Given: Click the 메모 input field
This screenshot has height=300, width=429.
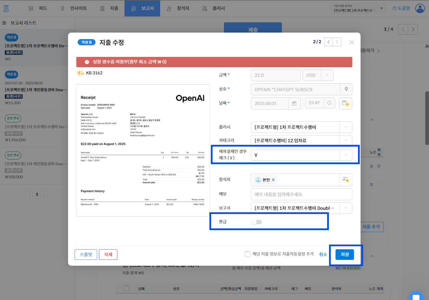Looking at the screenshot, I should point(301,194).
